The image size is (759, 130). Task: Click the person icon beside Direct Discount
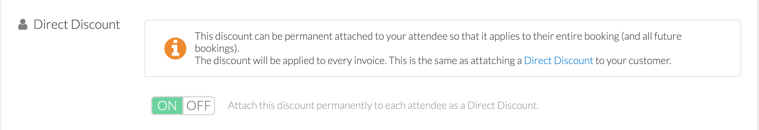coord(23,25)
